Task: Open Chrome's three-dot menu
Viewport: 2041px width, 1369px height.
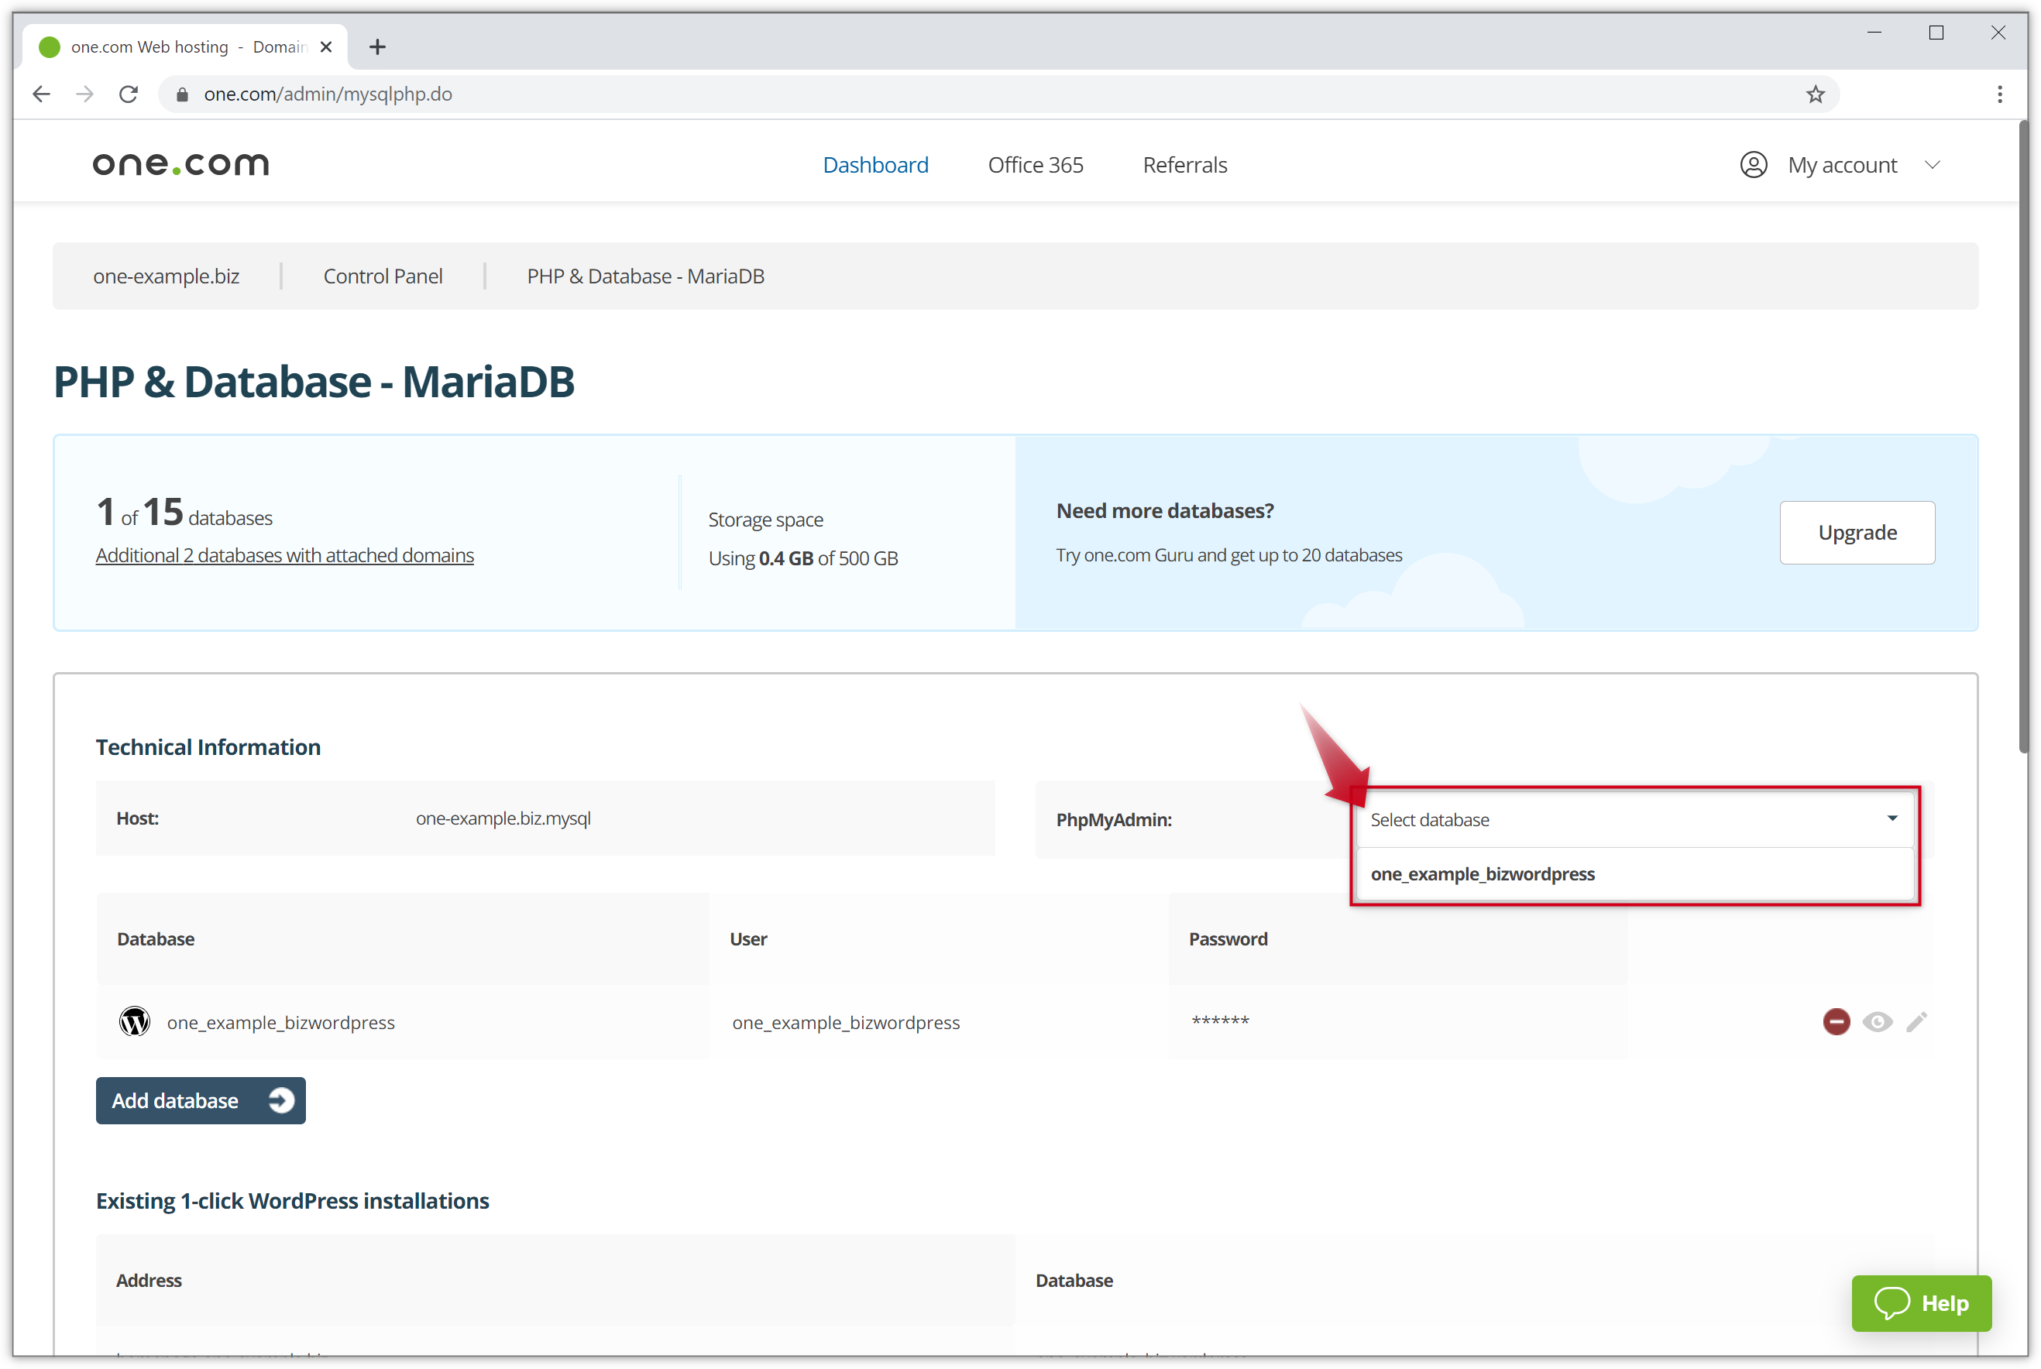Action: (x=2000, y=94)
